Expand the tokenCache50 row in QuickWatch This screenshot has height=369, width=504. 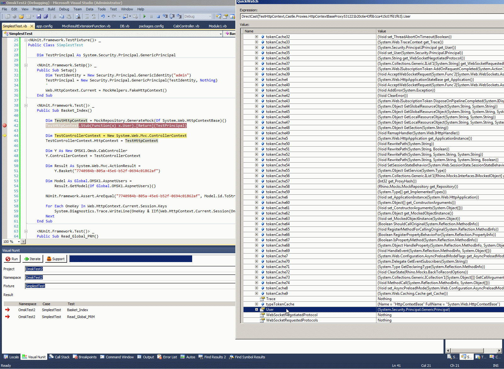coord(257,144)
